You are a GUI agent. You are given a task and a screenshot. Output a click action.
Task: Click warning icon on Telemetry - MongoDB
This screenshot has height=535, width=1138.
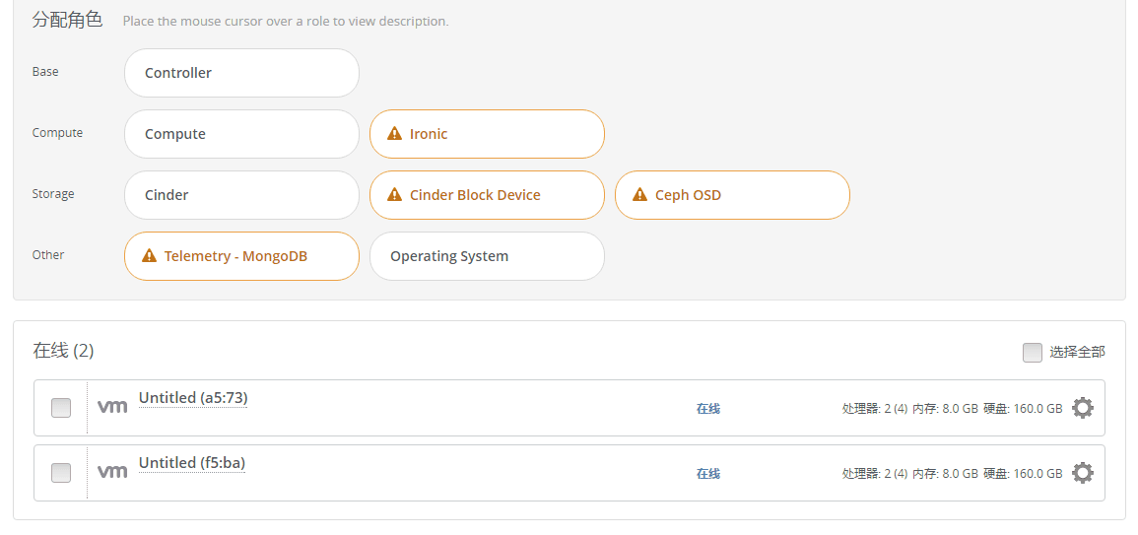pos(149,255)
